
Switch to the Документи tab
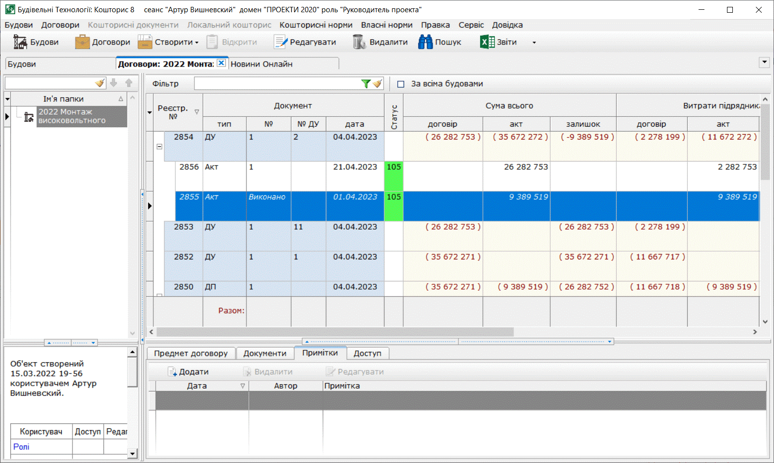coord(265,353)
